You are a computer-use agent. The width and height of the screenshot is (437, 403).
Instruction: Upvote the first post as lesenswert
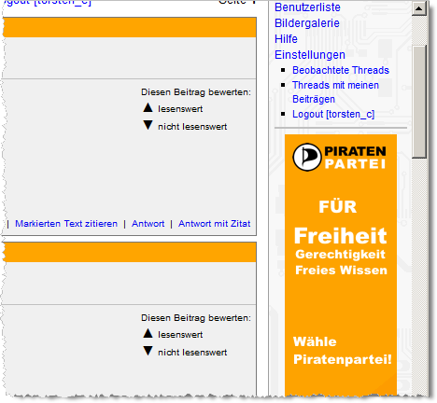148,108
